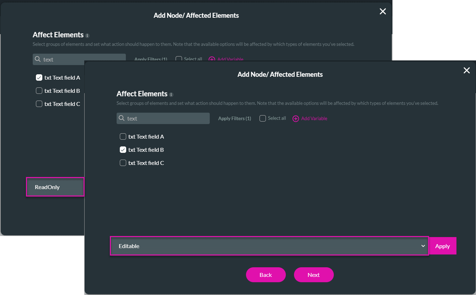
Task: Click the search icon in the background dialog
Action: pos(38,59)
